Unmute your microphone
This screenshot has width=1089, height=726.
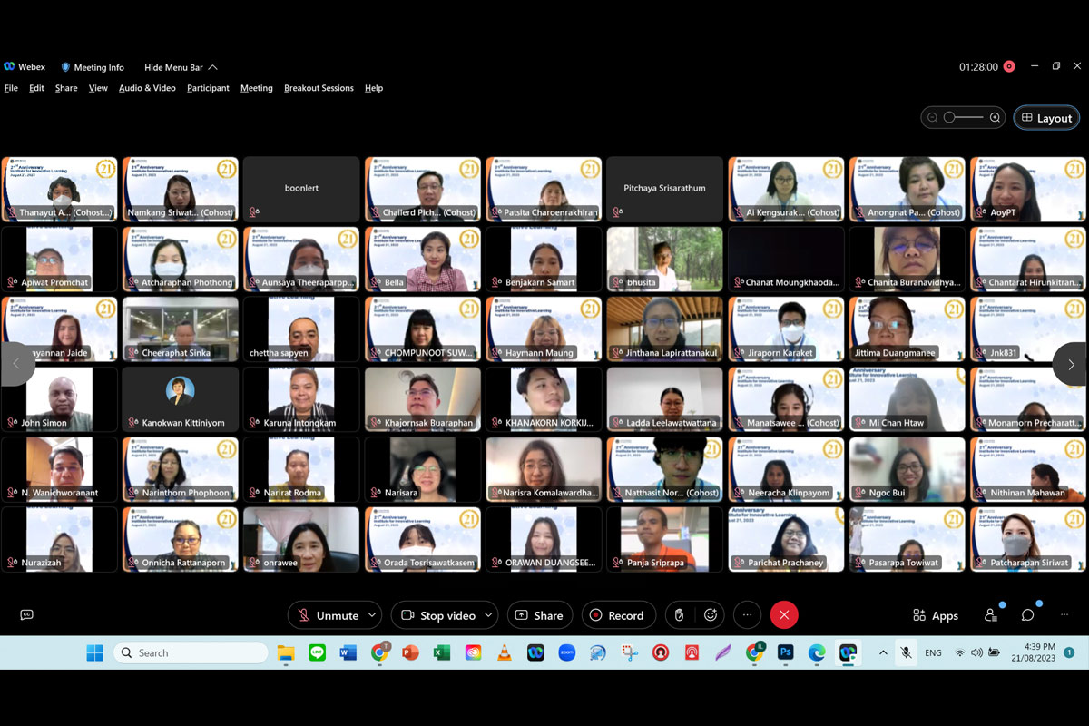pos(328,615)
